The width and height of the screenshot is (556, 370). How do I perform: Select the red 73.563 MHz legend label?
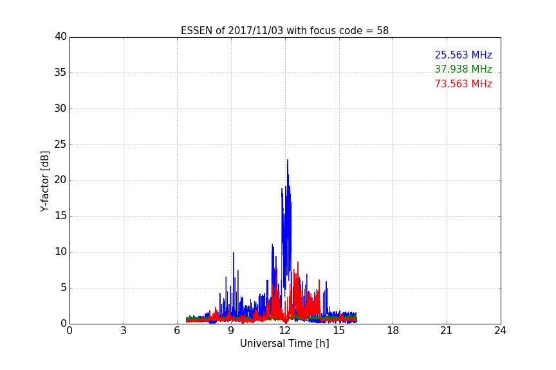pyautogui.click(x=463, y=84)
